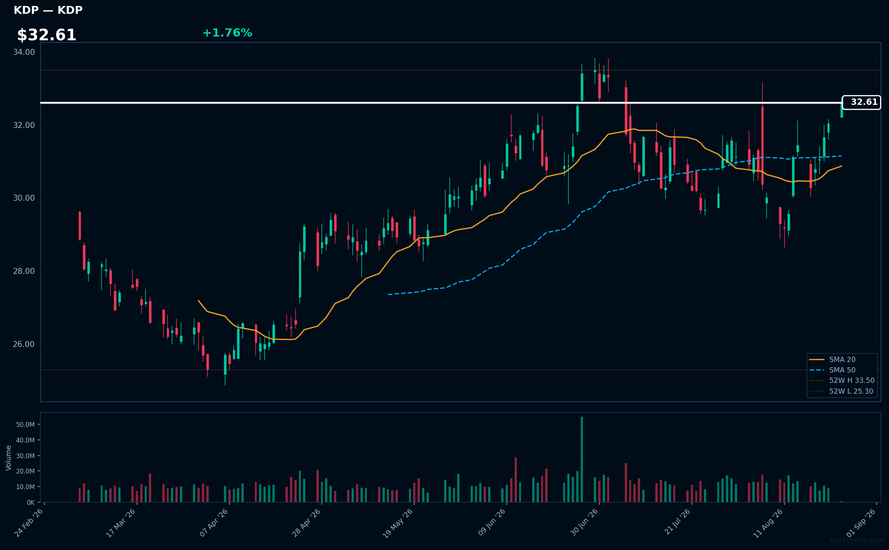
Task: Click the 40.0M volume axis label
Action: (x=25, y=440)
